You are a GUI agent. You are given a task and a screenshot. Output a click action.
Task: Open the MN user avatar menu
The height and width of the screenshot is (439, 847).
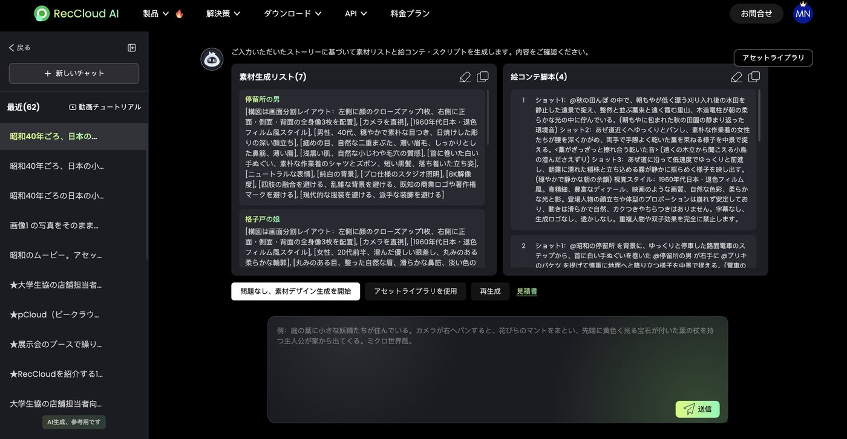tap(803, 13)
